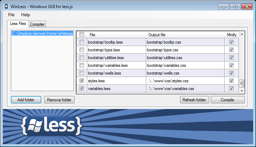
Task: Select the Less Files tab
Action: pos(18,24)
